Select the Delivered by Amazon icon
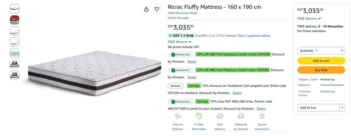 click(241, 116)
